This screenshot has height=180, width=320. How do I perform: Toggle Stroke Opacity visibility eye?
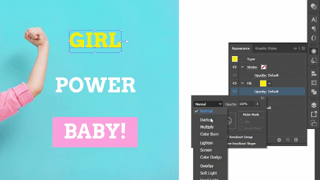(234, 75)
